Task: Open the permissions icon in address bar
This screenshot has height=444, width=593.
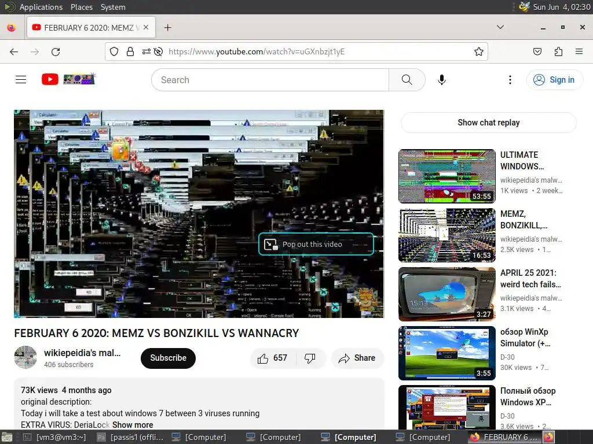Action: (147, 51)
